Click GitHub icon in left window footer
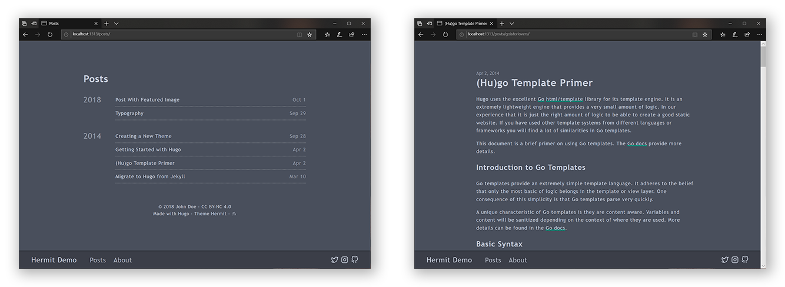The image size is (785, 287). [x=355, y=260]
